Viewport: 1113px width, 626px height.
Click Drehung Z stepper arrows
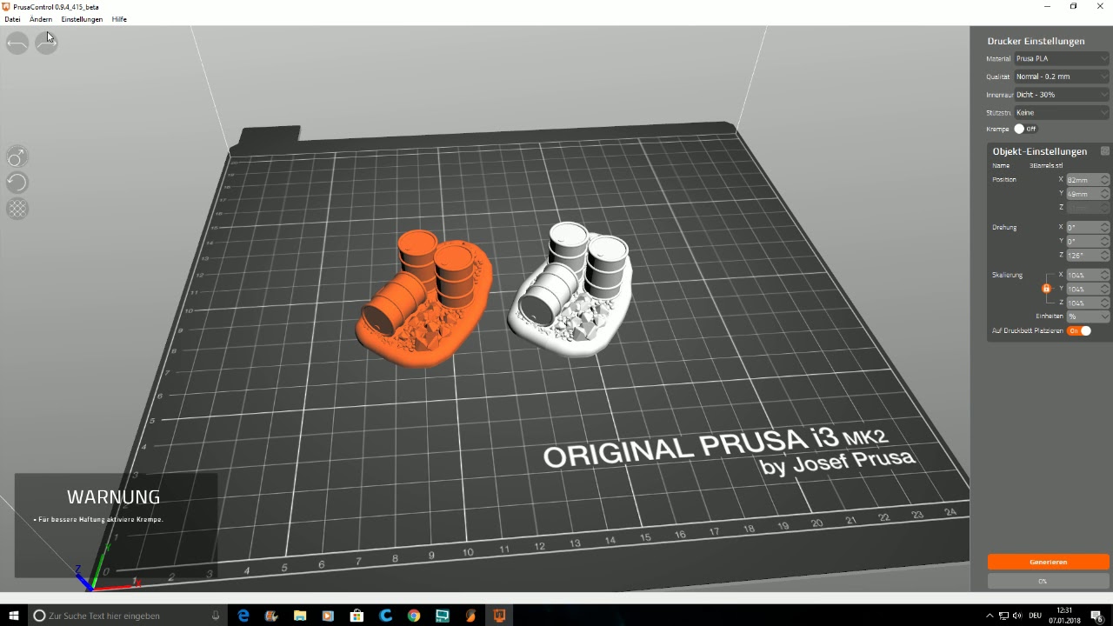click(x=1105, y=256)
